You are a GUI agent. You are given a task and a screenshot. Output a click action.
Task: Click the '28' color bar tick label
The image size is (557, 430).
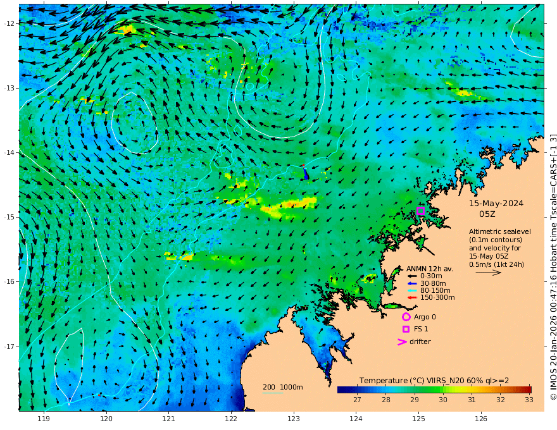(x=385, y=400)
